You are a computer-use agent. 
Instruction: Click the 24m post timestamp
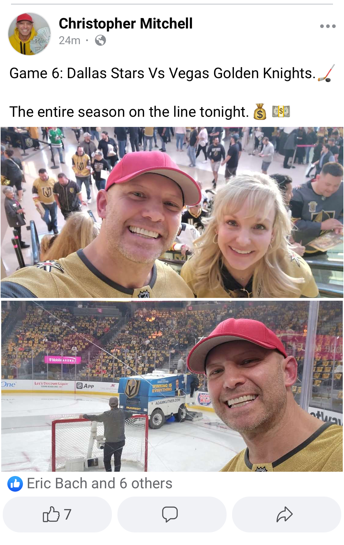69,40
